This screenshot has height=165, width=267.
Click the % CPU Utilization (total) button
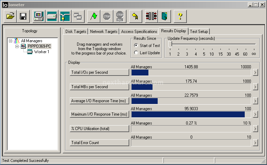[99, 129]
